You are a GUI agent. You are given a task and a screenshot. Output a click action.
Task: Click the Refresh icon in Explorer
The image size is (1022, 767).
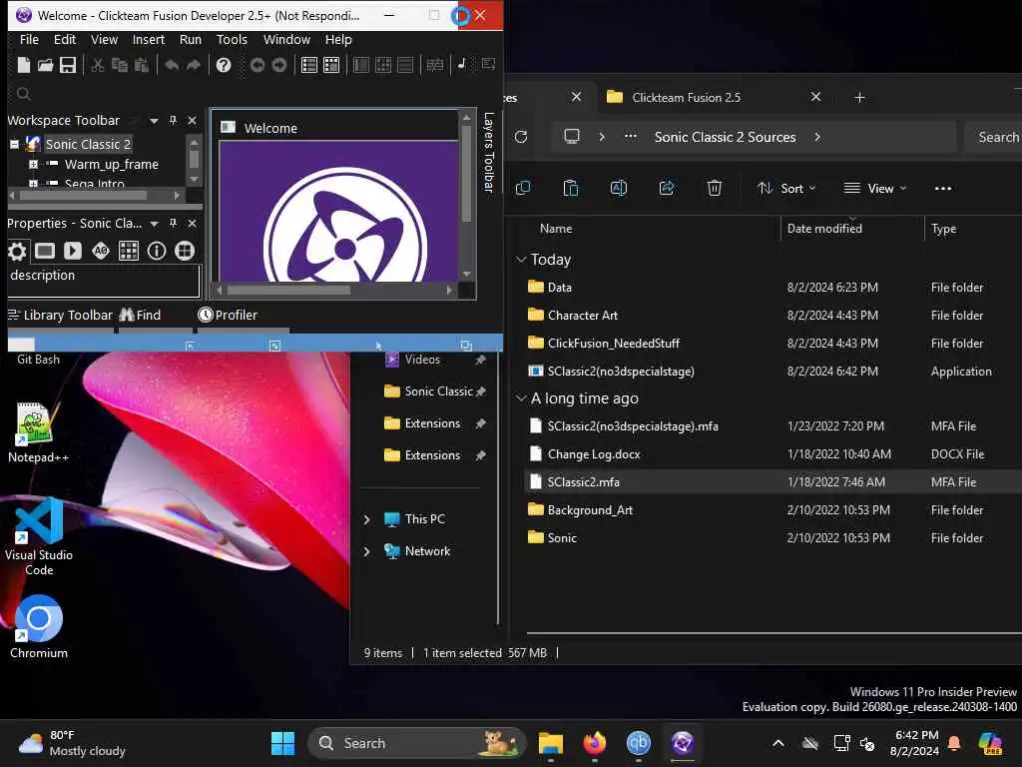pyautogui.click(x=521, y=137)
